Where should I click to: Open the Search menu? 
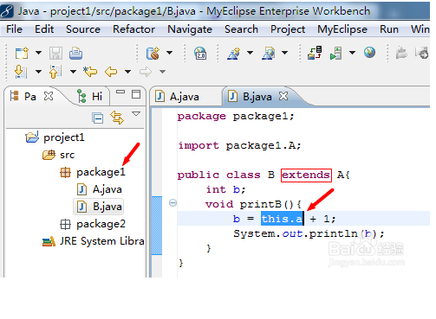pos(241,29)
